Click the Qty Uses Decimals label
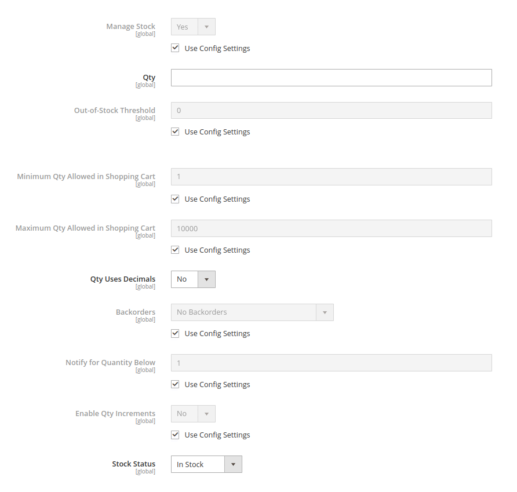Viewport: 517px width, 492px height. [x=123, y=279]
